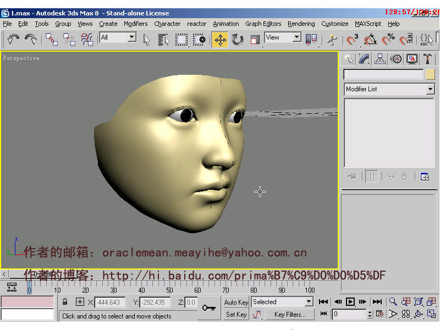Screen dimensions: 440x330
Task: Open Edit Named Selection Sets
Action: click(x=426, y=40)
